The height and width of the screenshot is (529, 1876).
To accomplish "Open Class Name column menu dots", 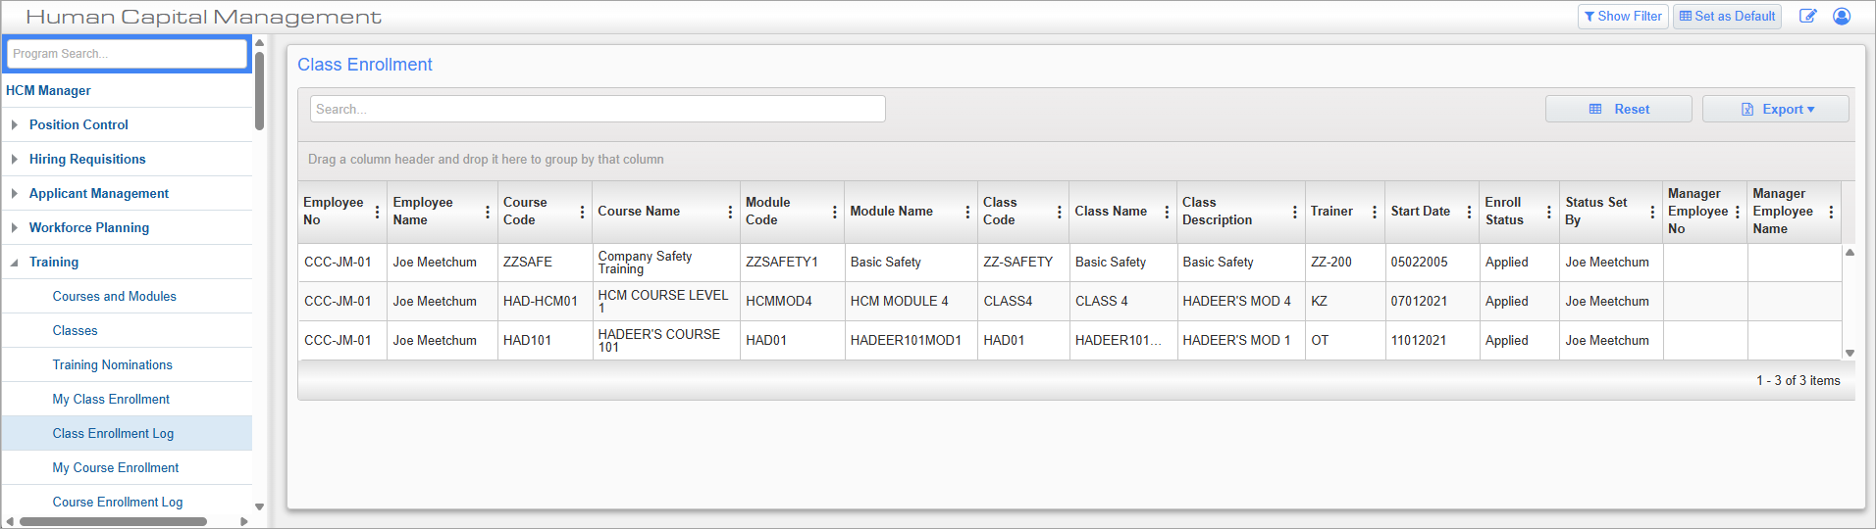I will [x=1167, y=212].
